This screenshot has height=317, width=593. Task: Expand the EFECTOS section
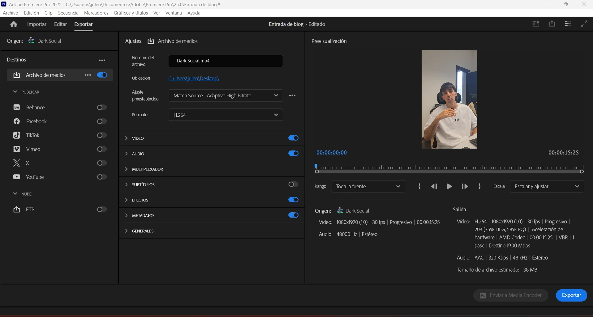click(126, 200)
